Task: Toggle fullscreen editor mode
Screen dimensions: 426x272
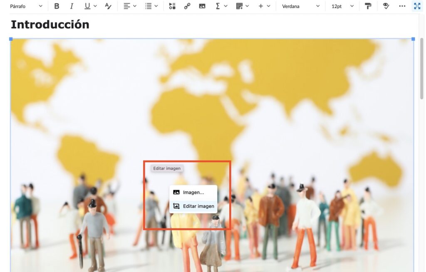Action: click(417, 6)
